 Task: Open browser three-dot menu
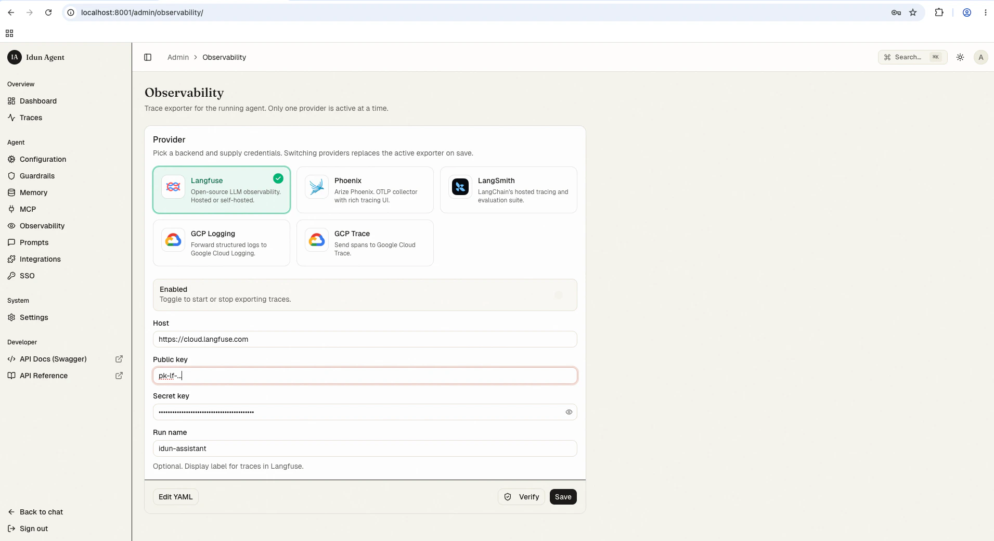[986, 12]
